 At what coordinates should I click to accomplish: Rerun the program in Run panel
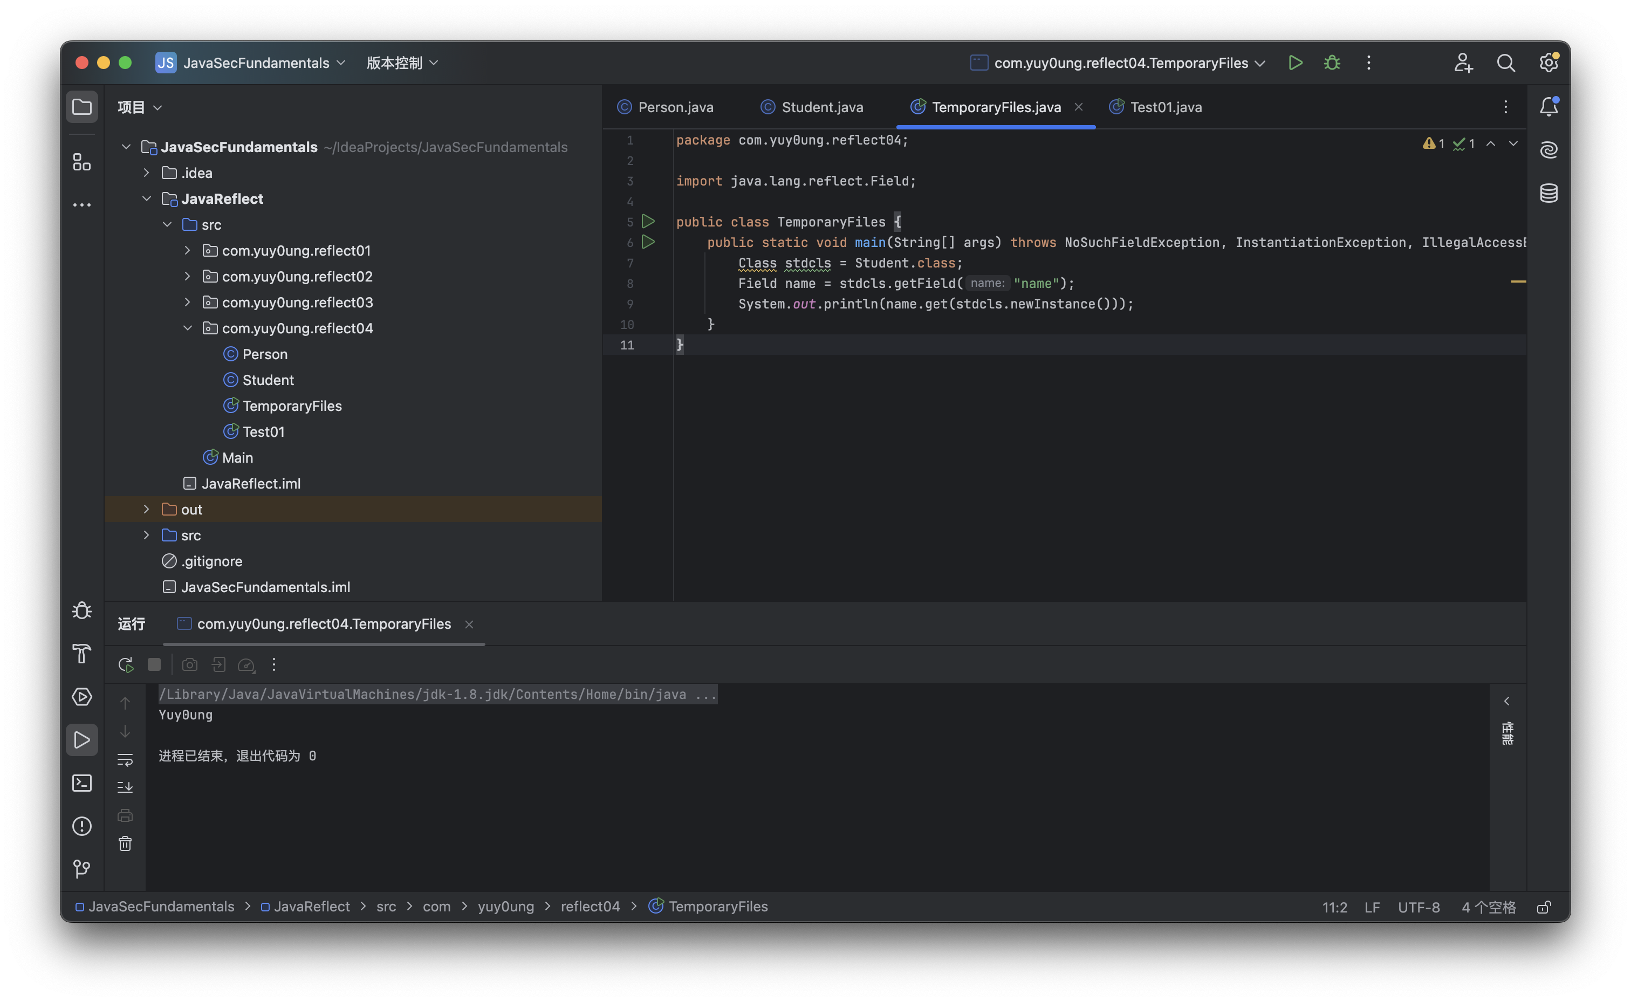point(125,665)
